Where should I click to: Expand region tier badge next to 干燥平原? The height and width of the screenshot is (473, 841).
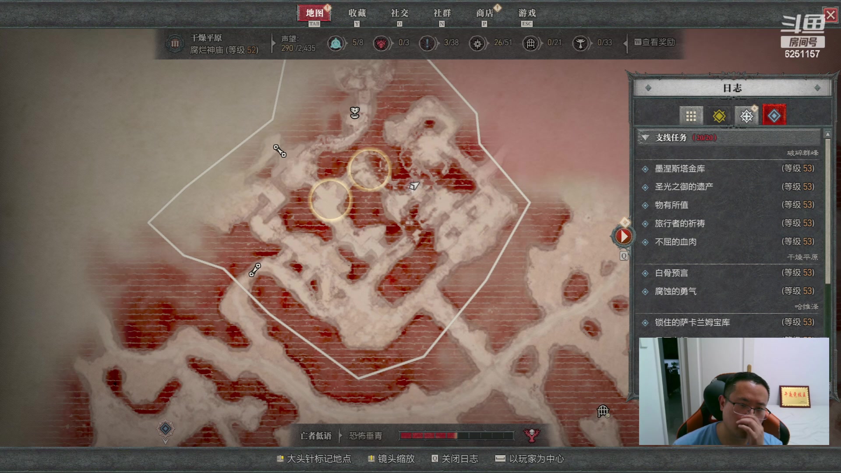click(x=175, y=43)
